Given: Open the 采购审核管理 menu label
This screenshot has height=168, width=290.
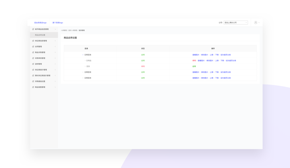Looking at the screenshot, I should tap(40, 58).
